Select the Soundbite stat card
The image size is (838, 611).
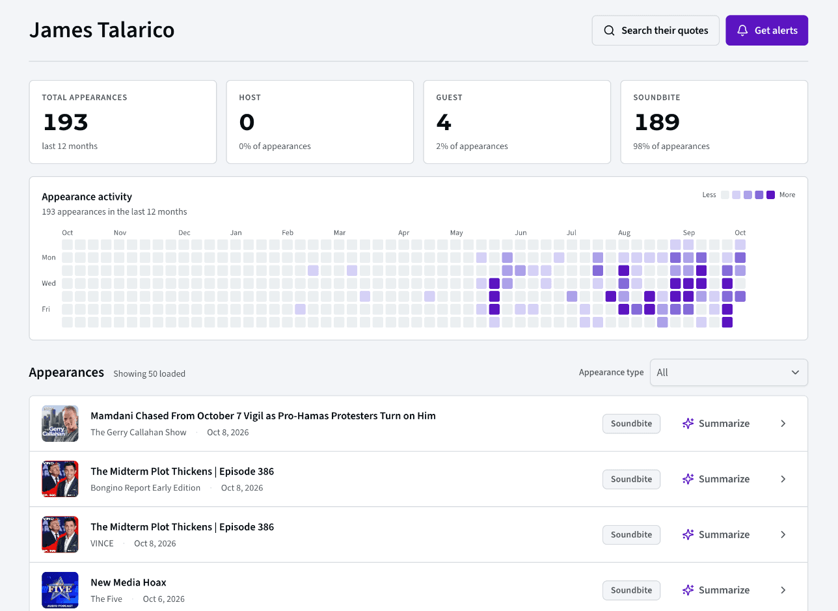pyautogui.click(x=714, y=122)
